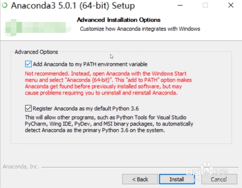
Task: Click the Anaconda logo icon in title bar
Action: coord(4,6)
